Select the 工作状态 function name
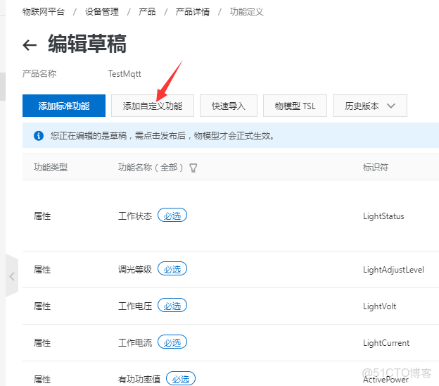The height and width of the screenshot is (386, 439). coord(135,216)
